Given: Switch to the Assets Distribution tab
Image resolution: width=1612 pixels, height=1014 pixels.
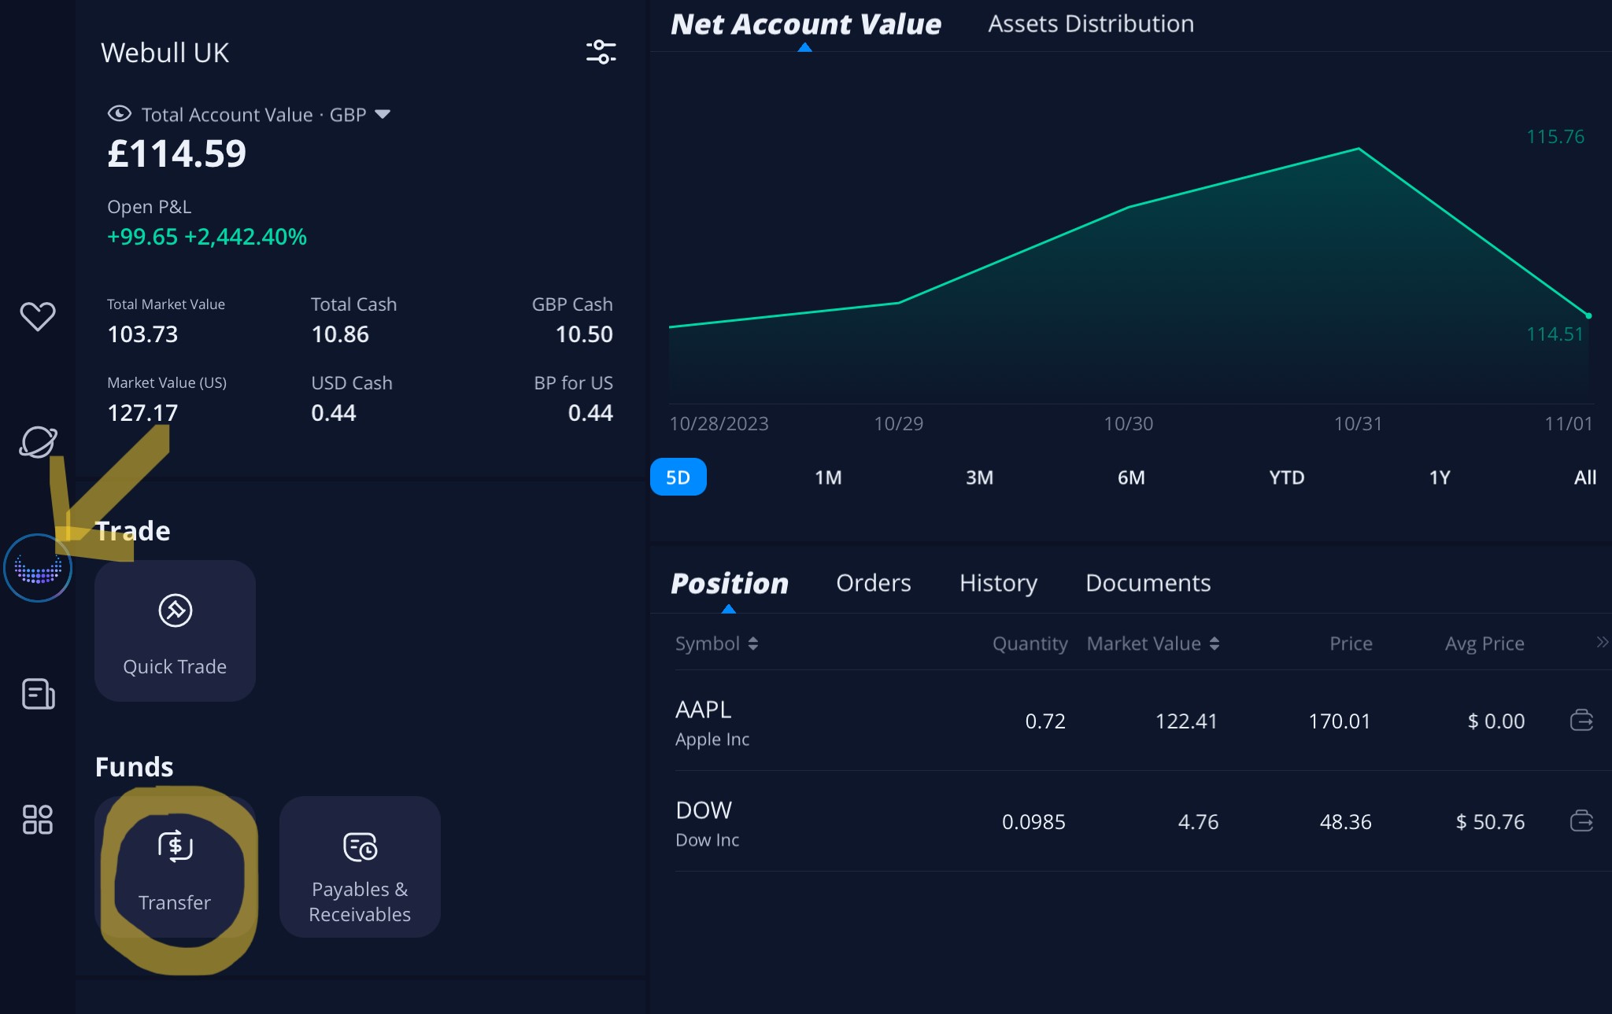Looking at the screenshot, I should 1091,24.
